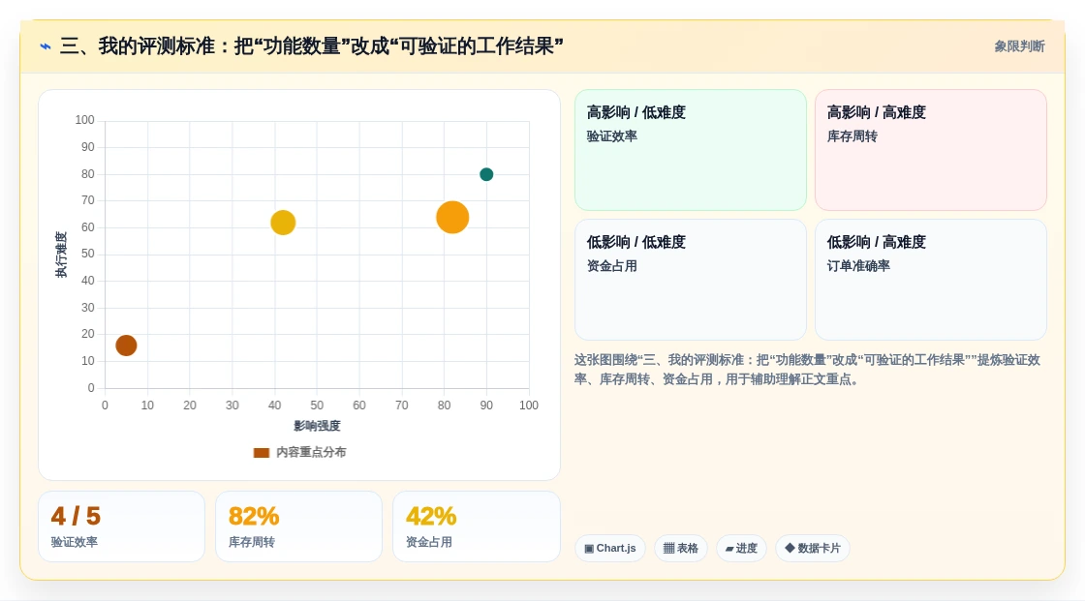This screenshot has width=1085, height=601.
Task: Click the 订单准确率 text in quadrant card
Action: (858, 265)
